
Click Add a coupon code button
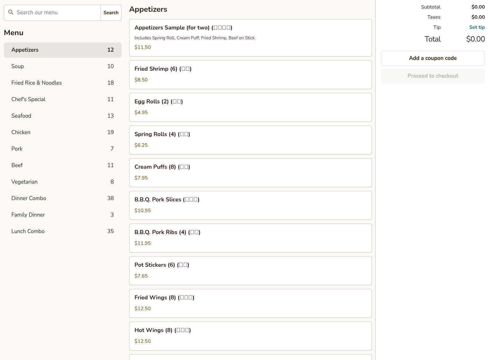433,58
